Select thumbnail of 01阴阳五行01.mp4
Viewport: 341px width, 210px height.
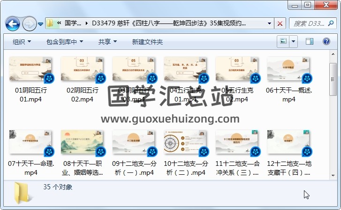tap(30, 69)
